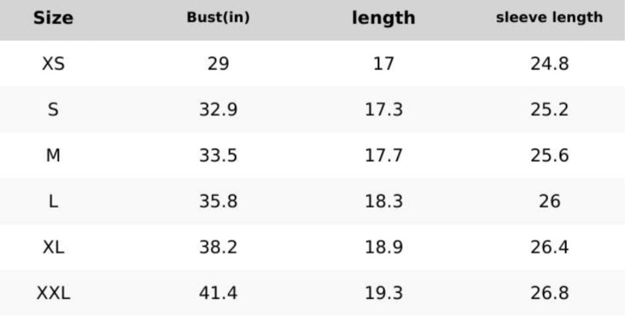This screenshot has width=625, height=322.
Task: Click the Size column header
Action: [53, 18]
